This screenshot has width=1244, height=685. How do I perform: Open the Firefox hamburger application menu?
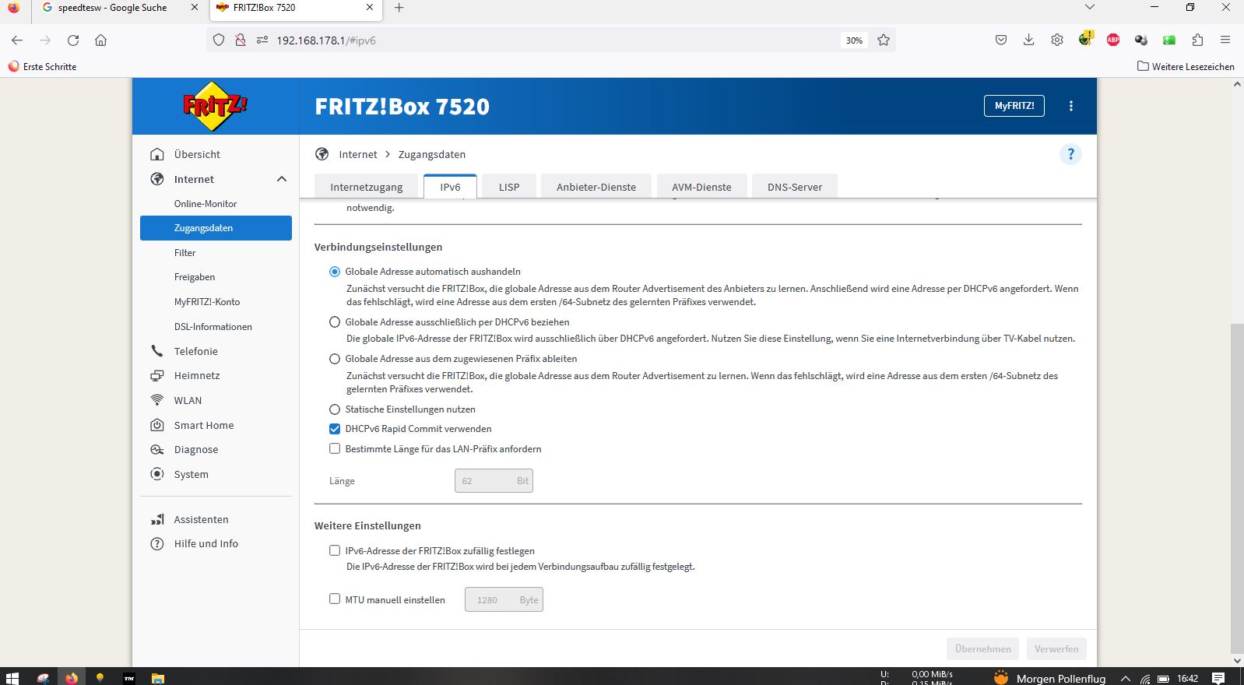click(1225, 40)
